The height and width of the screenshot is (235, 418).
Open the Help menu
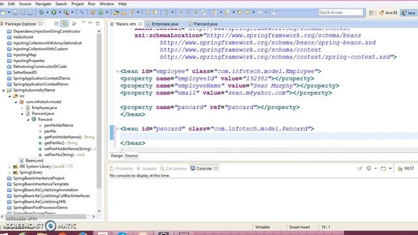pos(122,4)
